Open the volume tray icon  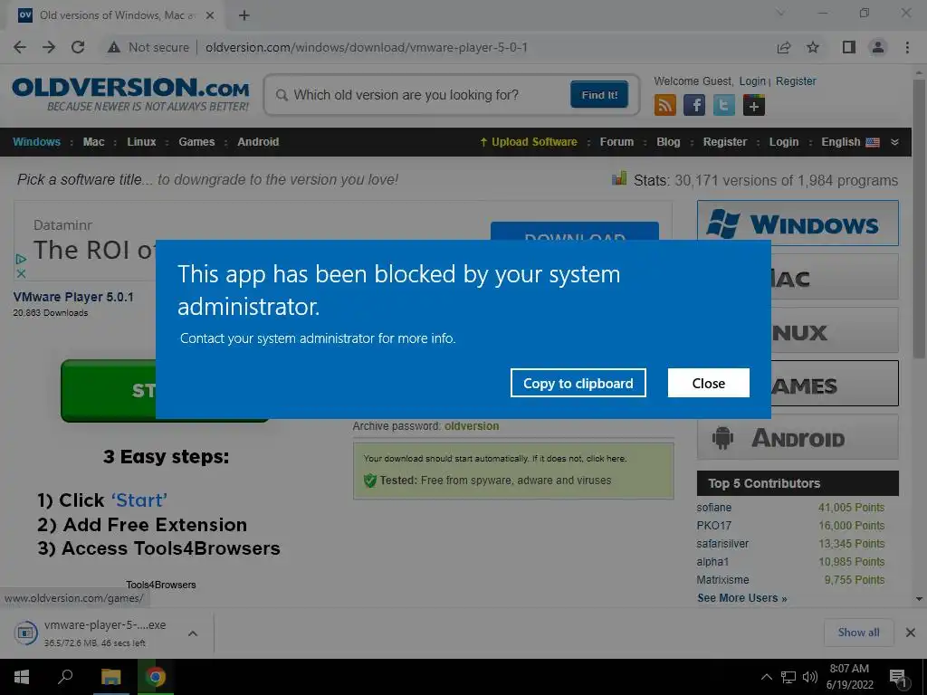coord(810,677)
